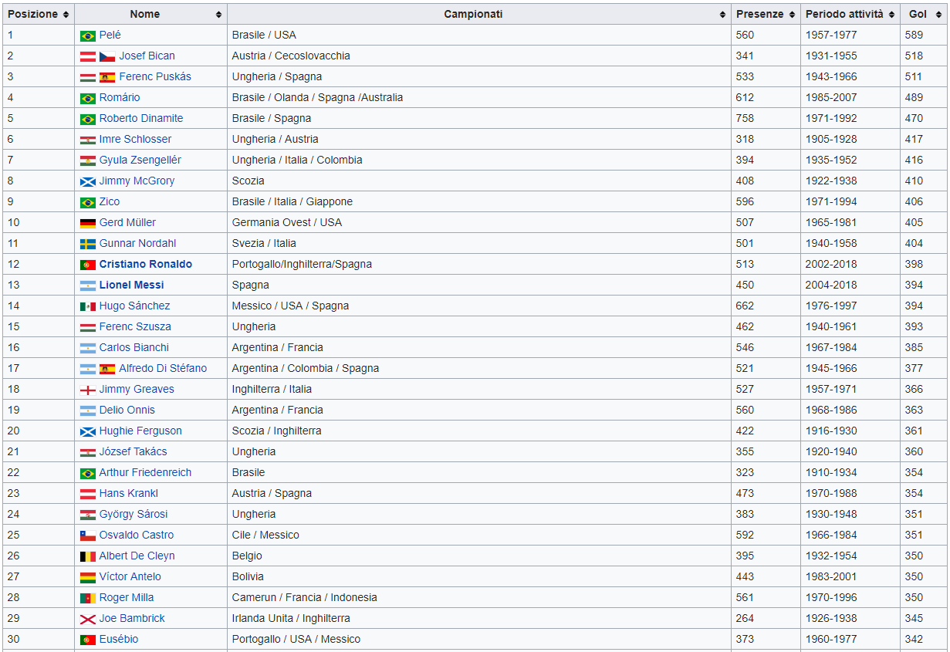
Task: Click the Sweden flag icon next to Gunnar Nordahl
Action: 88,244
